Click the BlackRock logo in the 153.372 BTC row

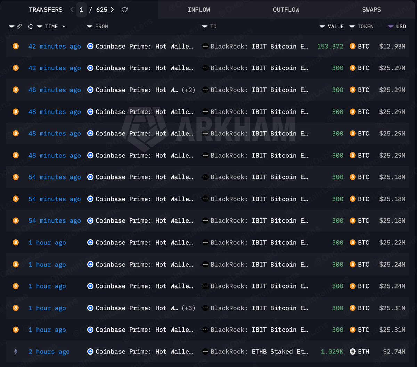click(x=205, y=46)
